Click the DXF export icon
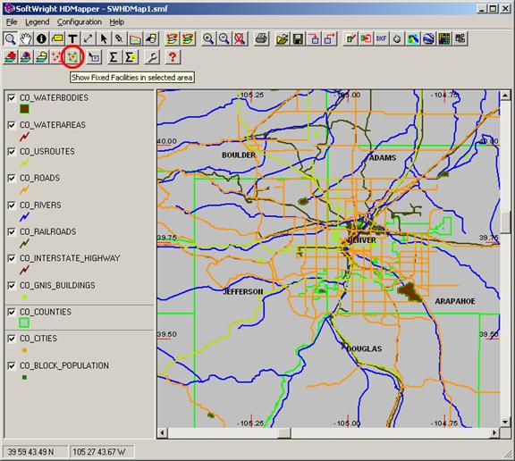The width and height of the screenshot is (515, 461). pyautogui.click(x=381, y=39)
